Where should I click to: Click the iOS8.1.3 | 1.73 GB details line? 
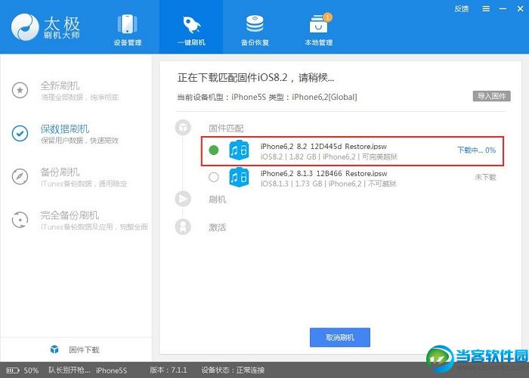pyautogui.click(x=328, y=184)
